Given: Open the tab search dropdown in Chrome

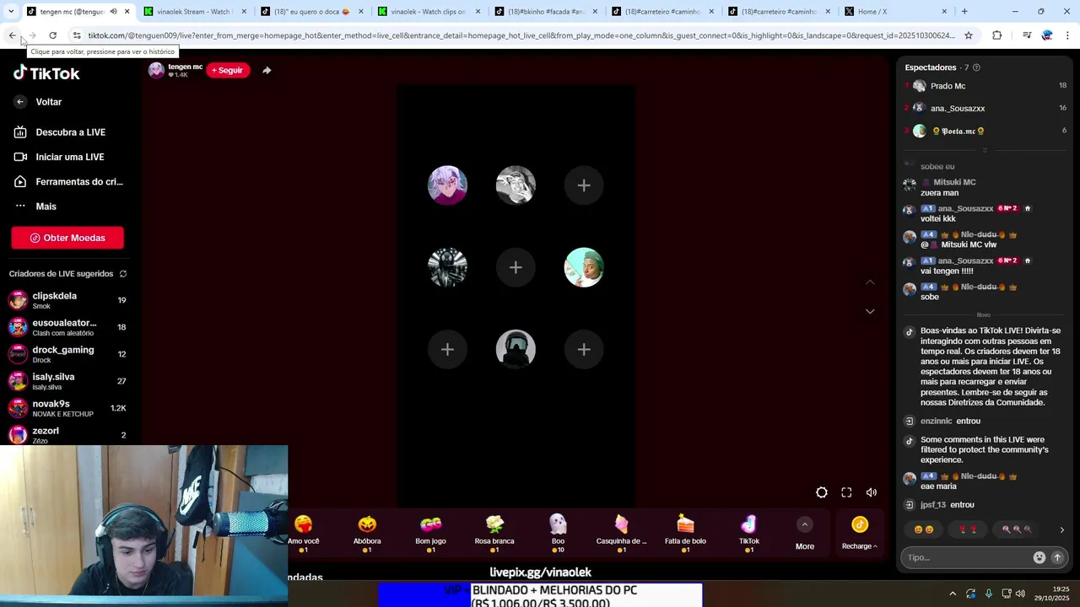Looking at the screenshot, I should coord(11,12).
